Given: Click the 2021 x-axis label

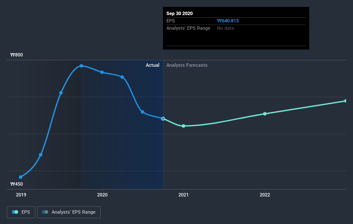Looking at the screenshot, I should pos(184,195).
